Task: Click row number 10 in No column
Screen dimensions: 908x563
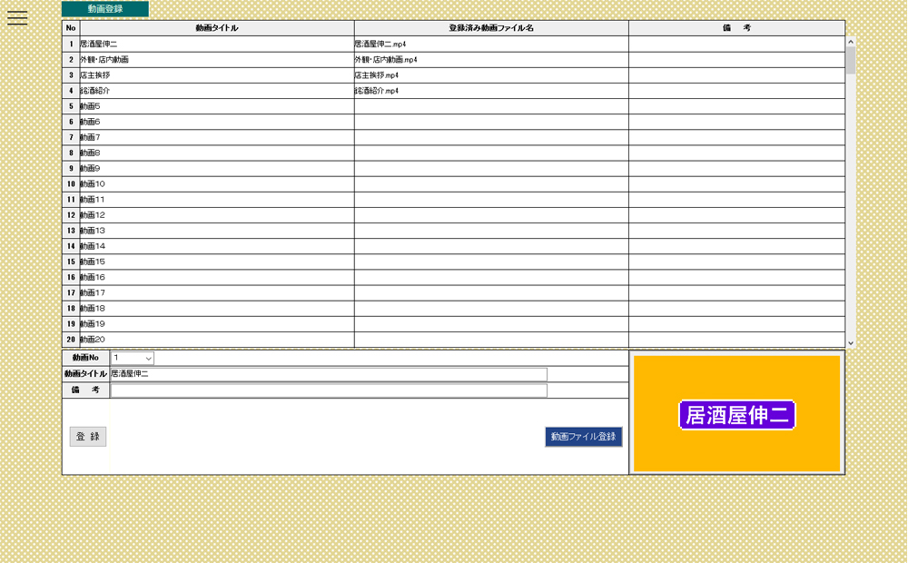Action: point(71,184)
